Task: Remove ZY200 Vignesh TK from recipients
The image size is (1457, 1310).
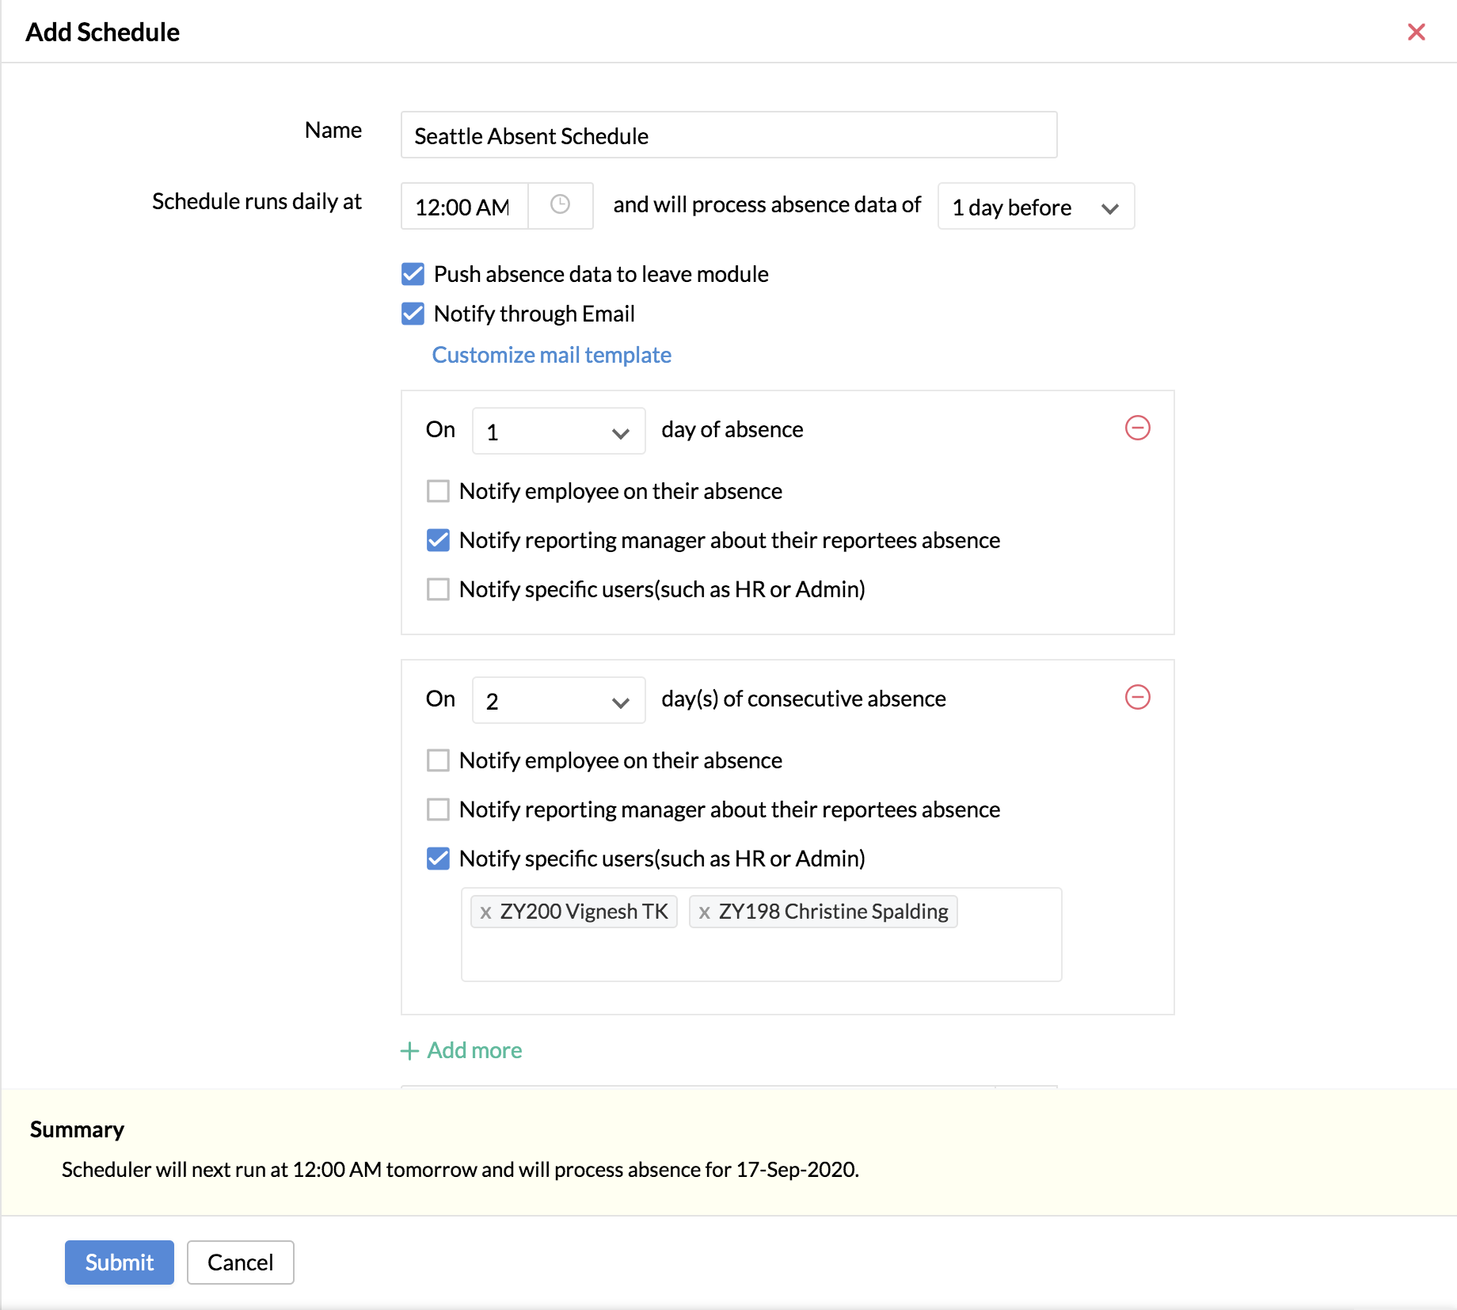Action: 485,912
